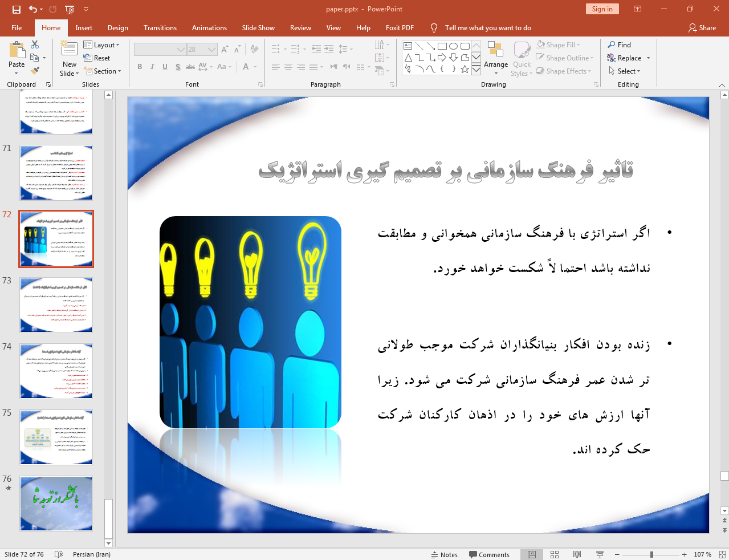
Task: Launch Slide Show from status bar
Action: [x=600, y=554]
